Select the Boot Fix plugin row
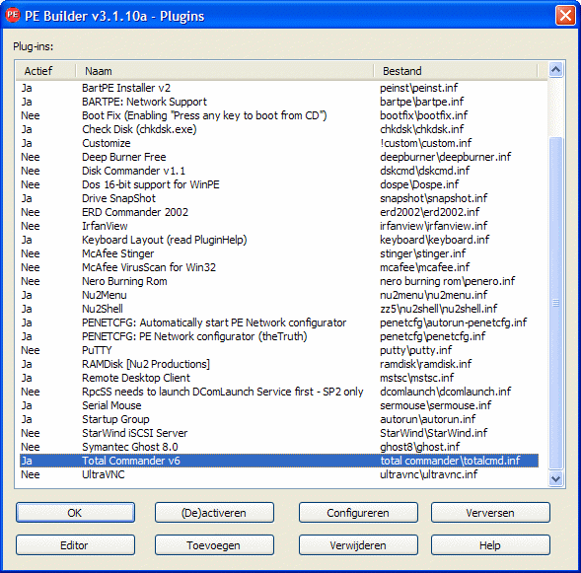The image size is (581, 573). click(x=279, y=115)
